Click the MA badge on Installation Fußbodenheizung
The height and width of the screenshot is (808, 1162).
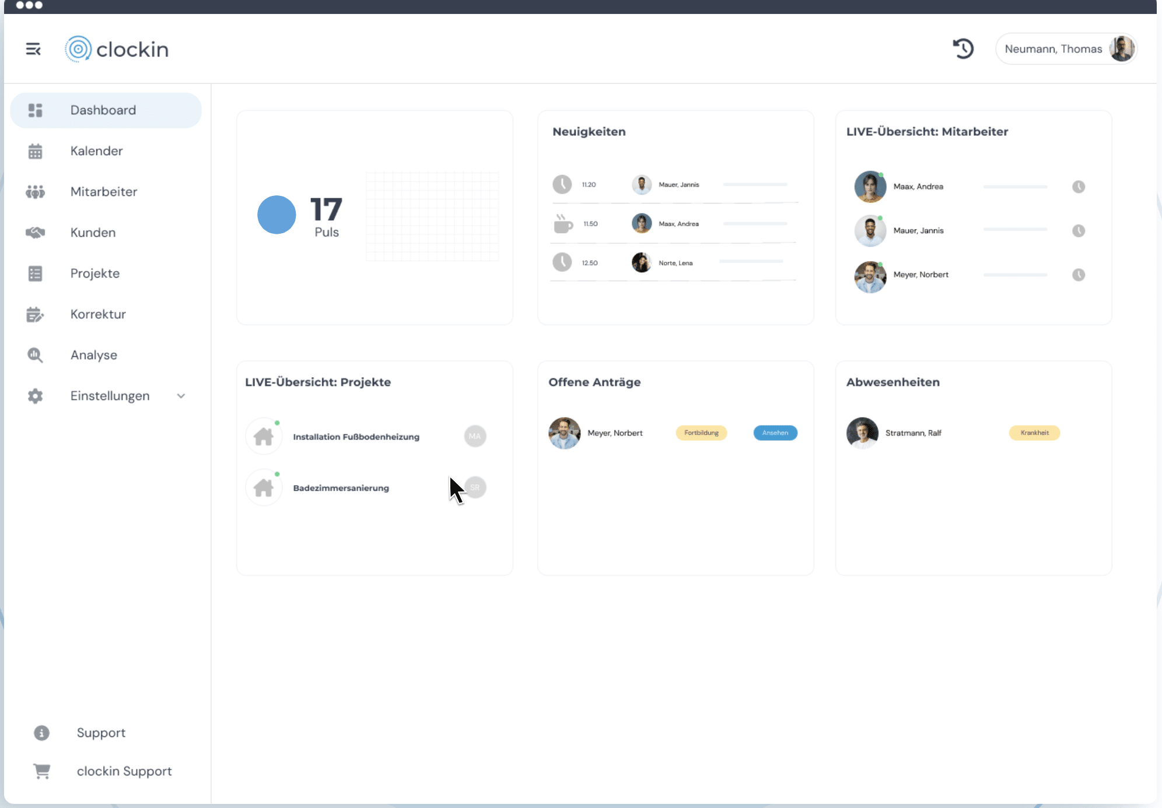pos(475,436)
